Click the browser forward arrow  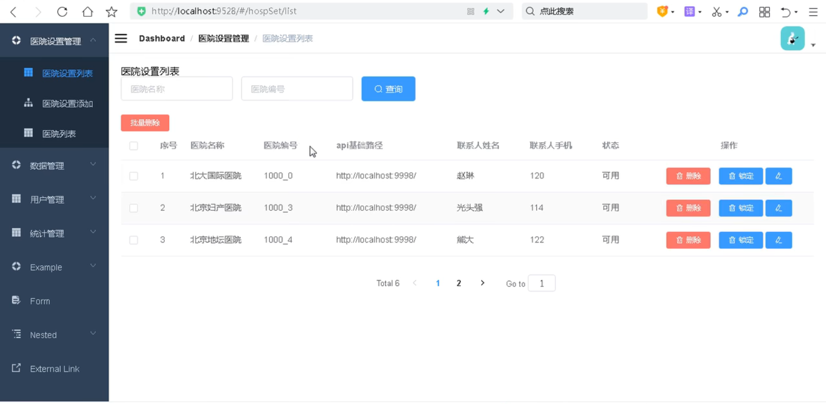(x=37, y=11)
